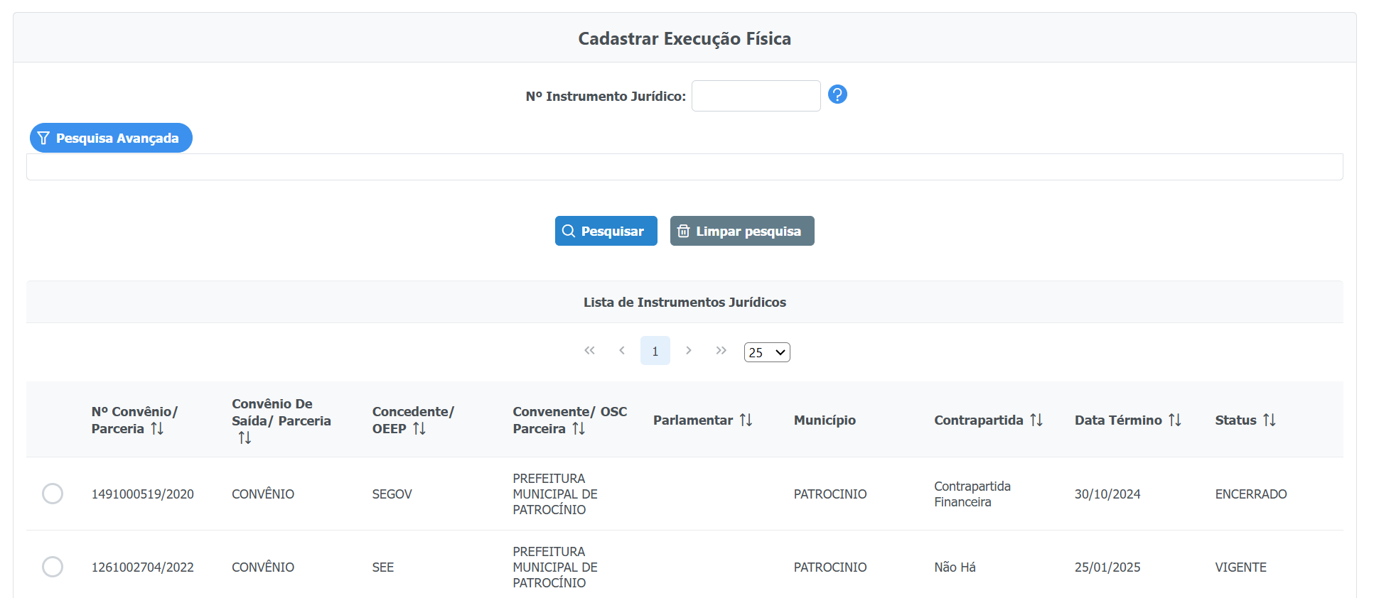Go to next page of results

pyautogui.click(x=688, y=351)
